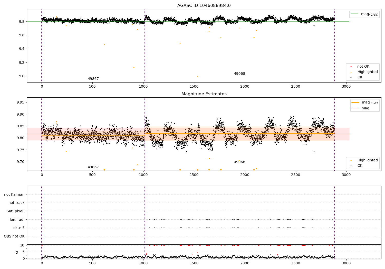
Task: Click the 'Sat. pixel.' row label
Action: coord(15,211)
